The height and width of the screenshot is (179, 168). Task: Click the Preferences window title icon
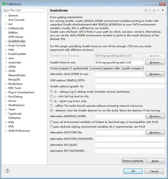pos(4,4)
